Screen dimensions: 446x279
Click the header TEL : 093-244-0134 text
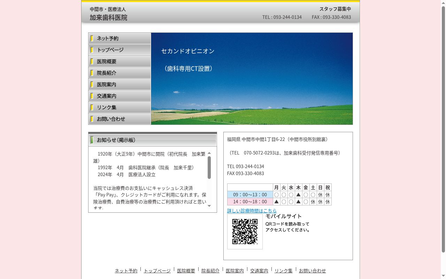(x=282, y=17)
